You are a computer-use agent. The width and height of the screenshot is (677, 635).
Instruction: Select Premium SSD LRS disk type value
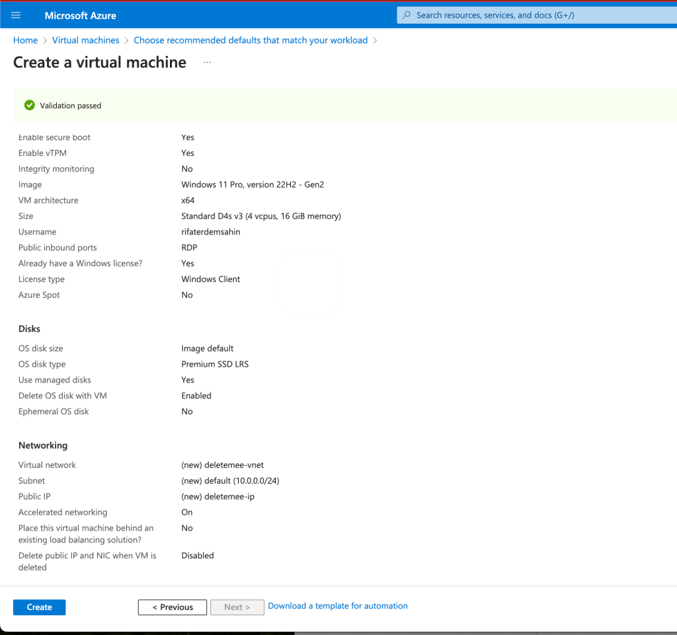point(215,364)
